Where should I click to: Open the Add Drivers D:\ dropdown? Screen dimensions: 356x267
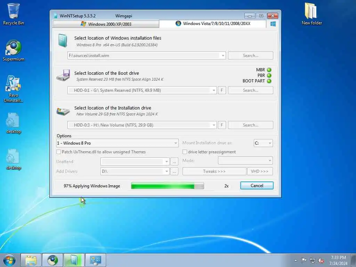coord(135,171)
